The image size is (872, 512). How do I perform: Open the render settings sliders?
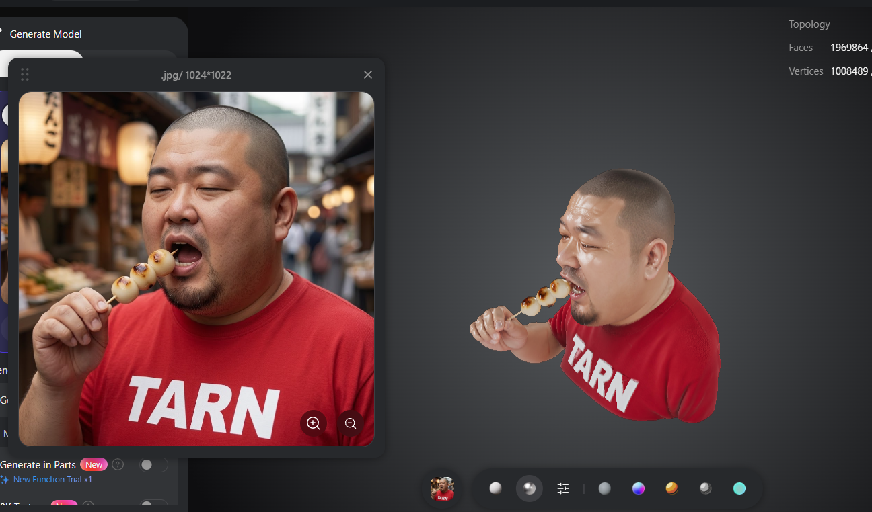tap(563, 488)
